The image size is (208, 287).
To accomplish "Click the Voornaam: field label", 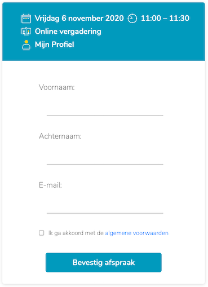I will click(x=57, y=87).
